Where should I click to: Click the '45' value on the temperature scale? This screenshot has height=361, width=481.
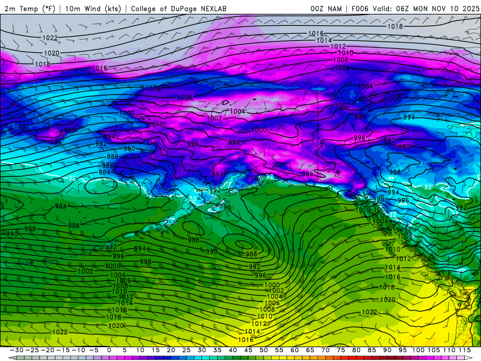[248, 350]
